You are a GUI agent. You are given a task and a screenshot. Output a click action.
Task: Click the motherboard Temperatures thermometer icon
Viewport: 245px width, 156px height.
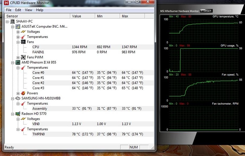[23, 37]
